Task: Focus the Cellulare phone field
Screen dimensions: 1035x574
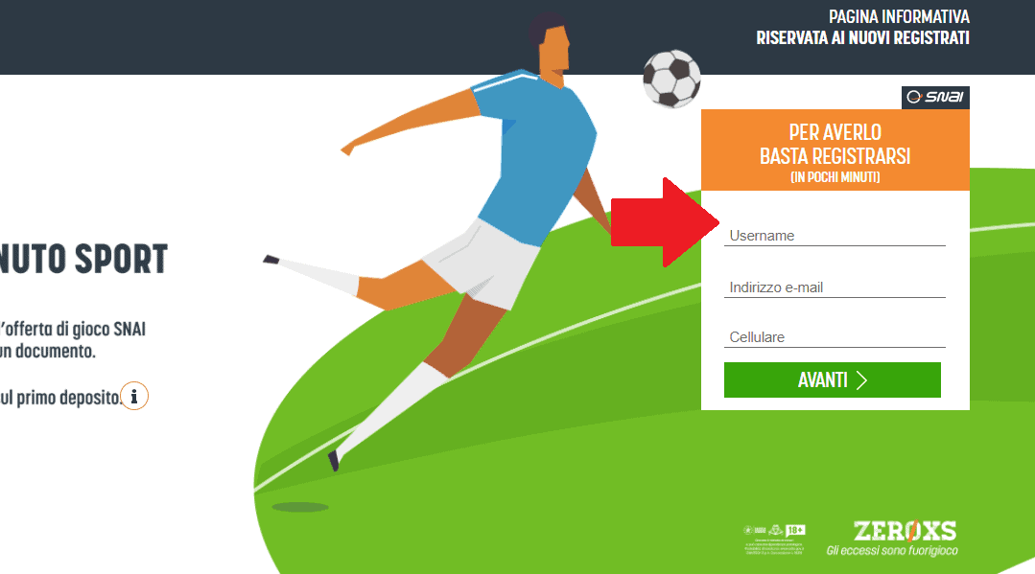Action: pyautogui.click(x=835, y=337)
